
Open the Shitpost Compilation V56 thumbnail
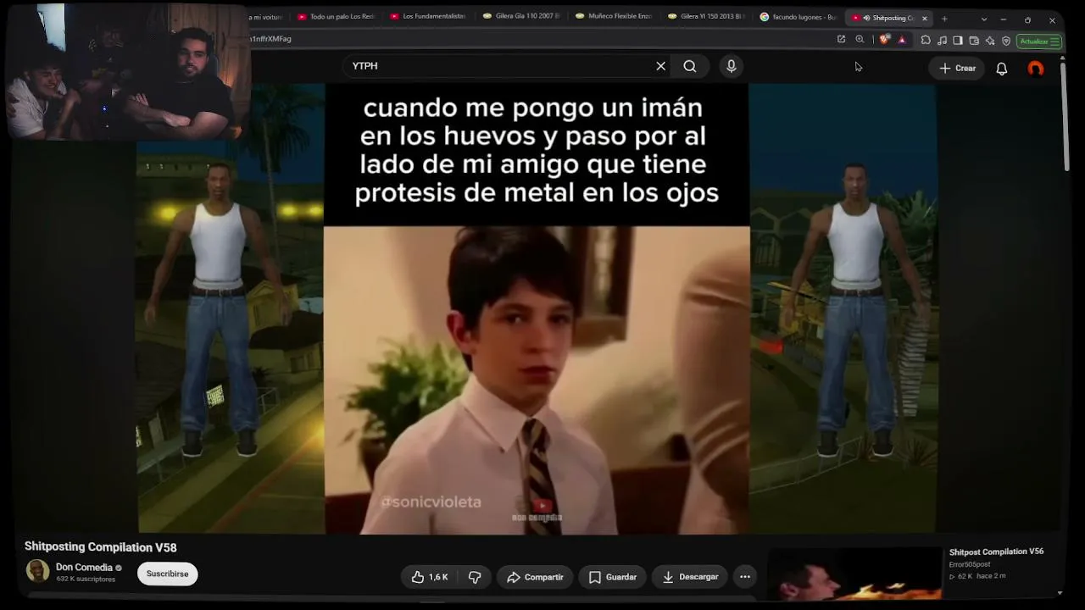(x=854, y=573)
